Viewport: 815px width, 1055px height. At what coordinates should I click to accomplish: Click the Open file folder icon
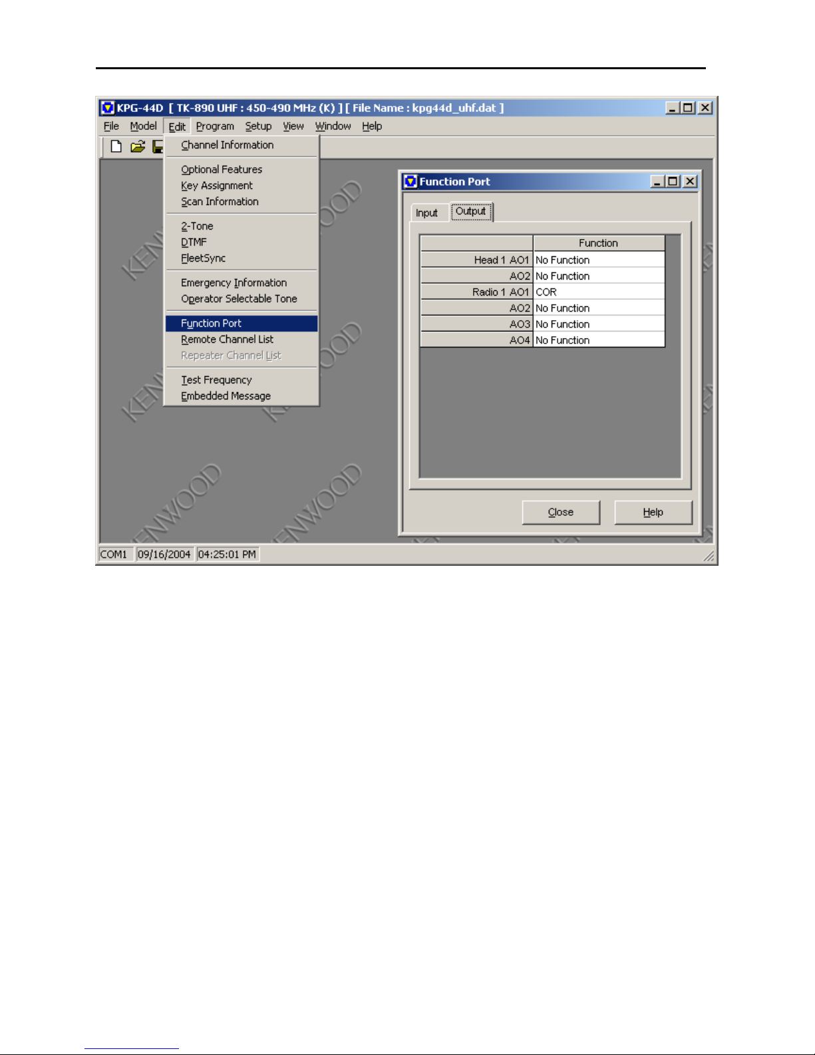pyautogui.click(x=138, y=146)
